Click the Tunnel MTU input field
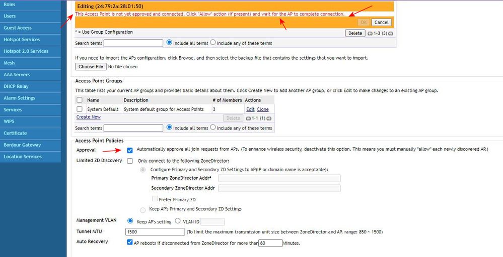Viewport: 503px width, 257px height. pyautogui.click(x=155, y=232)
